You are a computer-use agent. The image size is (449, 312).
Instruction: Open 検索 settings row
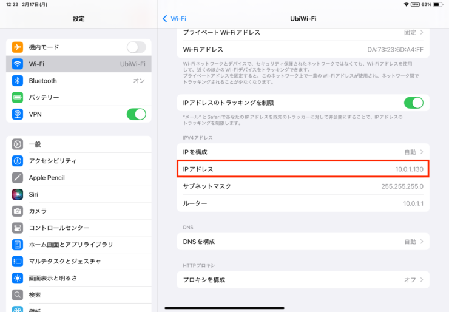point(79,294)
